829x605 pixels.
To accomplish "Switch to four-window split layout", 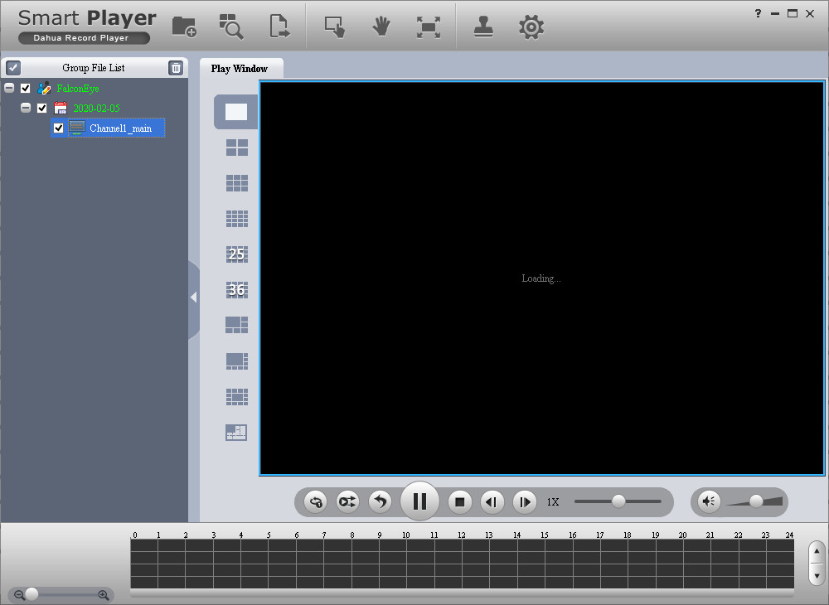I will click(236, 148).
